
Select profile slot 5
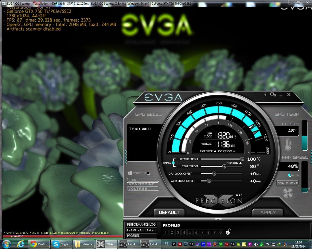point(190,232)
